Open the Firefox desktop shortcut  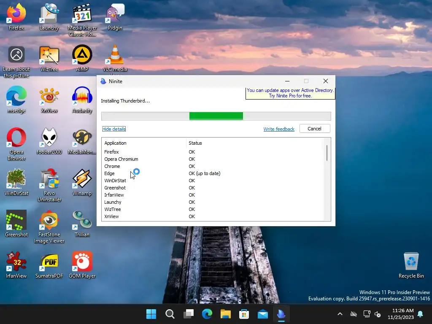pyautogui.click(x=16, y=16)
